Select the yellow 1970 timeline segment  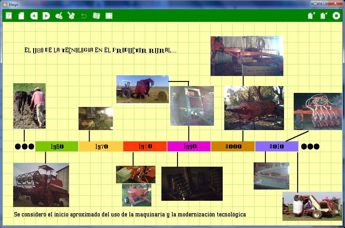[x=101, y=146]
